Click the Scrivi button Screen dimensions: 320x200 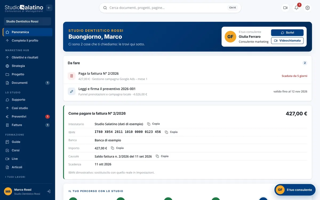287,33
